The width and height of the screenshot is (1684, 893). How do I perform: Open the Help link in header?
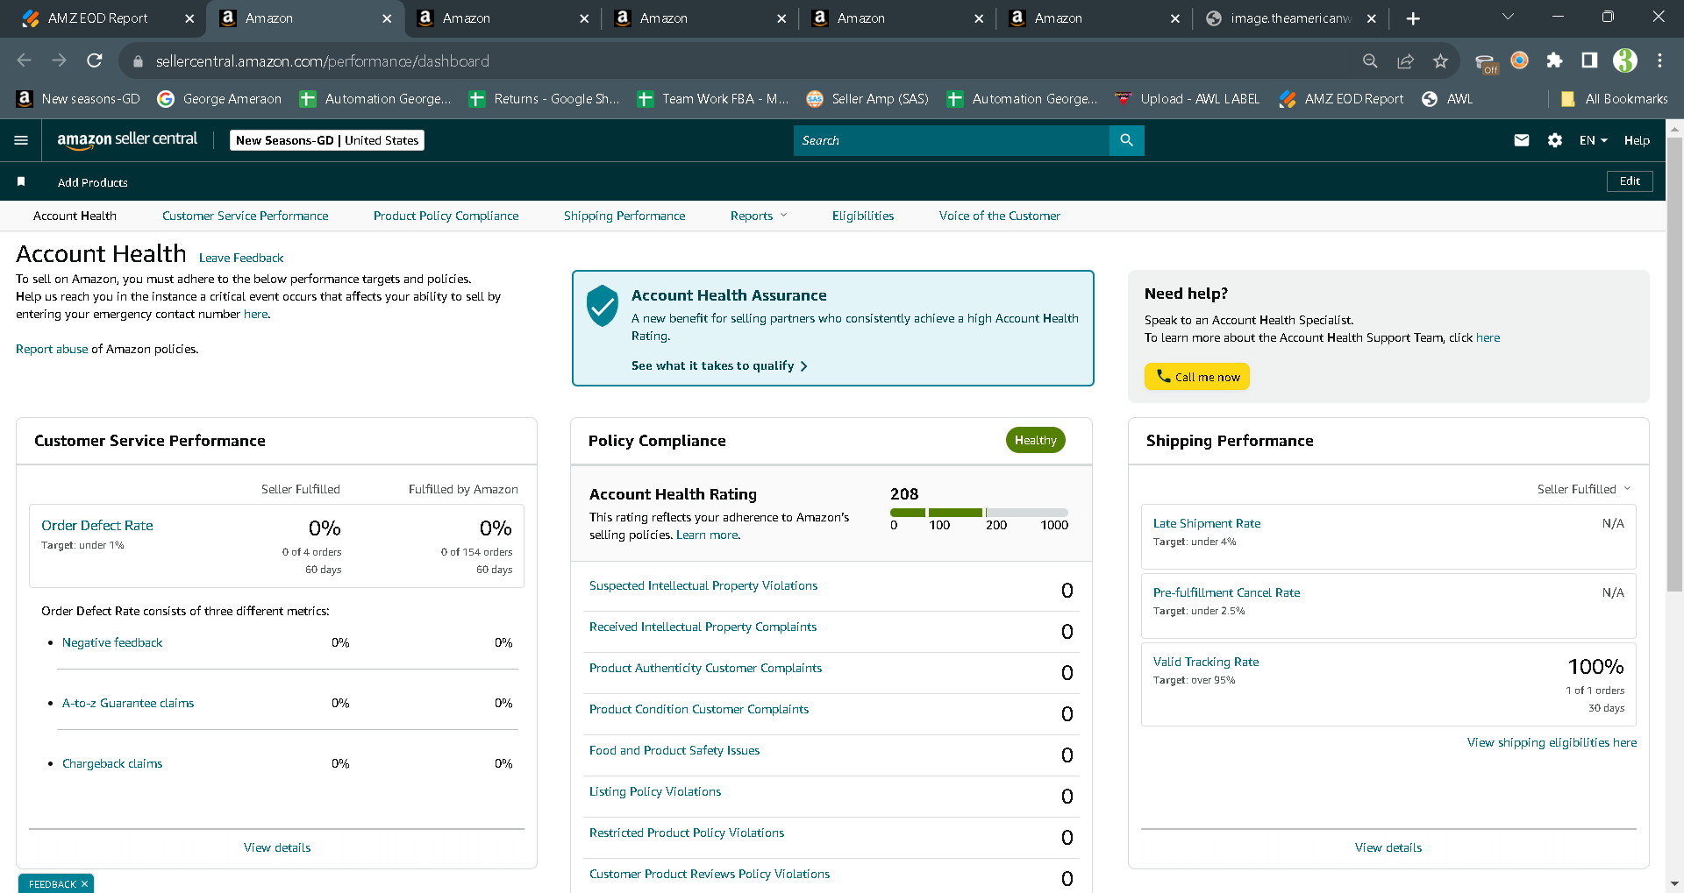click(1637, 140)
